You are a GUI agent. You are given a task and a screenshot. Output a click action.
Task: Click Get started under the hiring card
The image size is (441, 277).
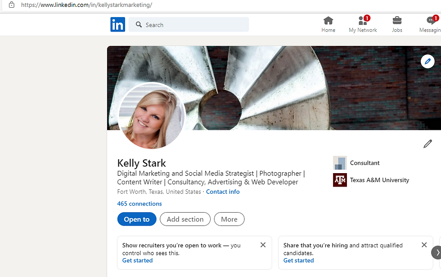[x=299, y=260]
